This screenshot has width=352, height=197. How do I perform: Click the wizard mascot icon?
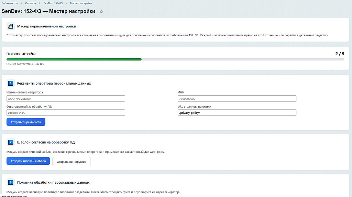pos(11,26)
